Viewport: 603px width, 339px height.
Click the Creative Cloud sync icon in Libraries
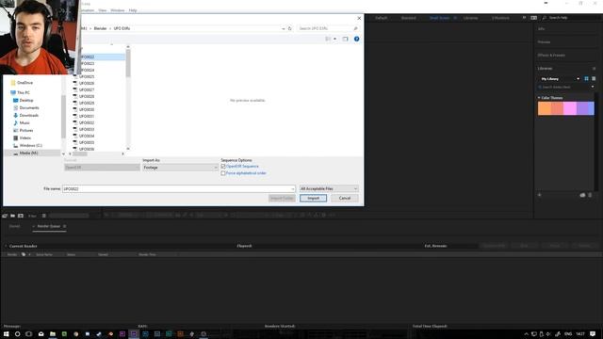pyautogui.click(x=582, y=195)
